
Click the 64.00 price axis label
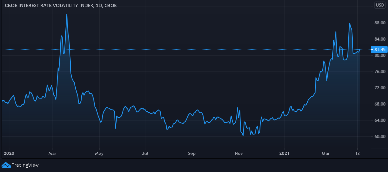(x=379, y=120)
